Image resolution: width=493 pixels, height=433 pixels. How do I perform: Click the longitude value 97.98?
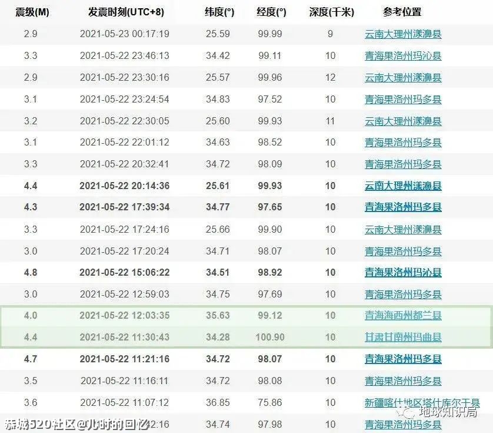tap(270, 424)
